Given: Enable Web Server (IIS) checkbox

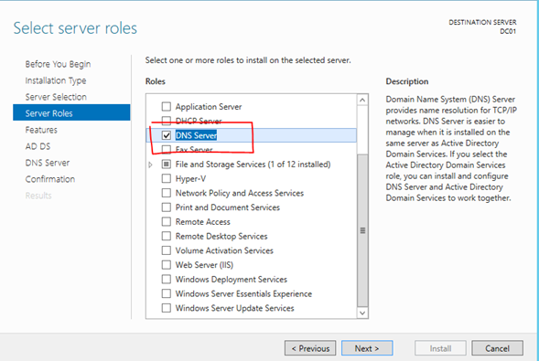Looking at the screenshot, I should 167,265.
